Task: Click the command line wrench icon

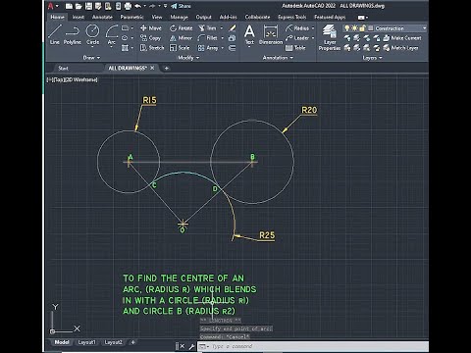Action: (x=191, y=346)
